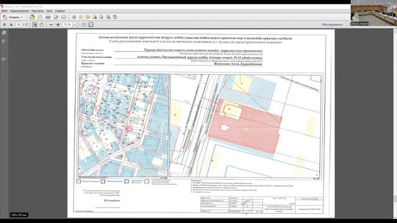This screenshot has width=397, height=223.
Task: Select the hand pan tool
Action: pos(42,25)
